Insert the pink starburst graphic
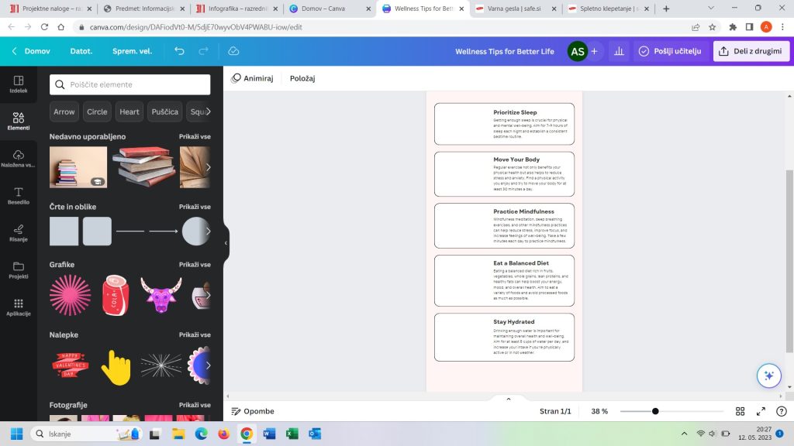The image size is (794, 446). point(71,295)
